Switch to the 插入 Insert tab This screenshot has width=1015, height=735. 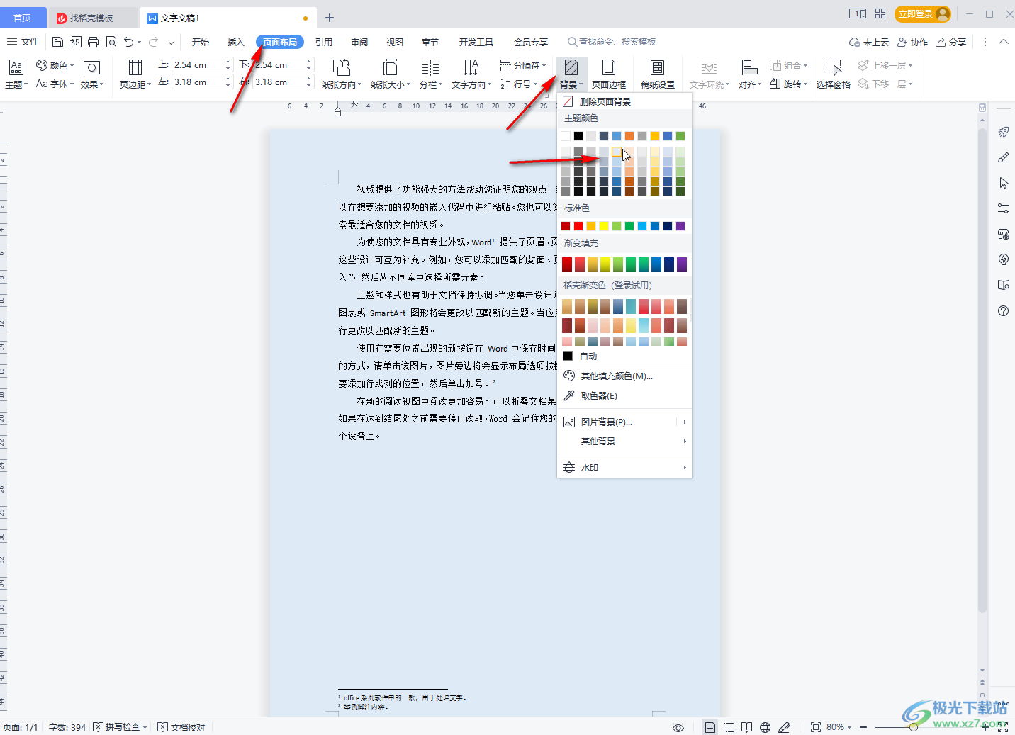tap(236, 42)
